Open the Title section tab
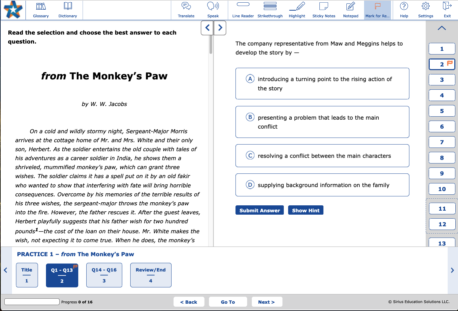 27,275
